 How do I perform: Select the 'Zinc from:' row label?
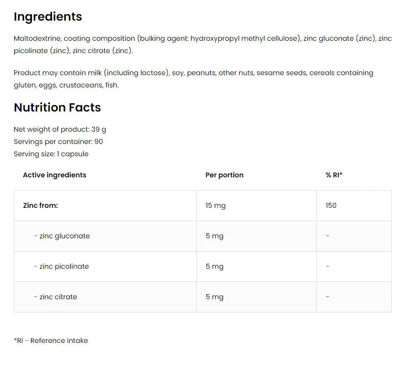(x=40, y=205)
